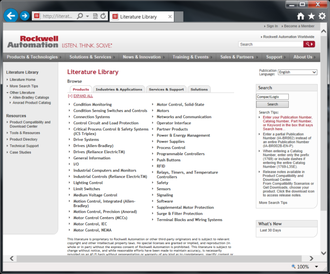
Task: Open the browser Home icon
Action: [301, 16]
